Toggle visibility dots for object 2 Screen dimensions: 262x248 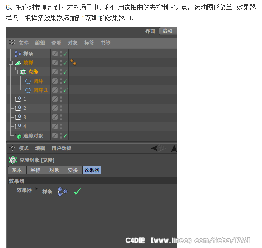click(61, 108)
